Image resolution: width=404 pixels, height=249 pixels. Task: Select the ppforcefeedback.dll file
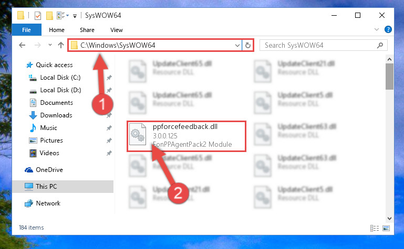click(x=187, y=136)
